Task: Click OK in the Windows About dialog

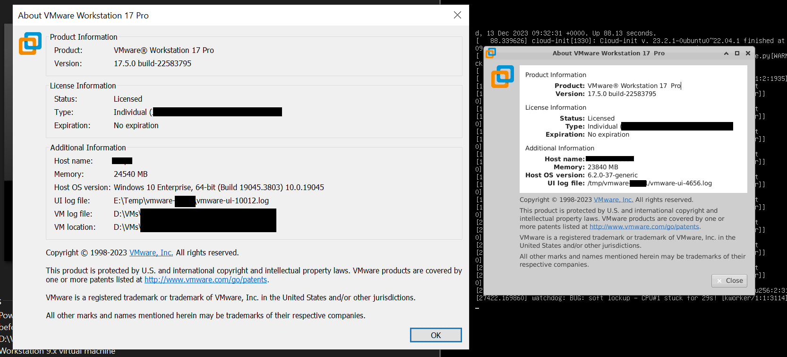Action: click(436, 335)
